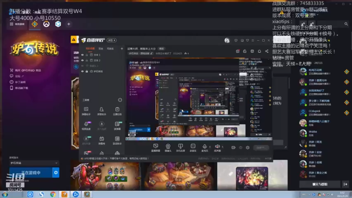Click the record video icon beside the start button
352x198 pixels.
tap(234, 147)
